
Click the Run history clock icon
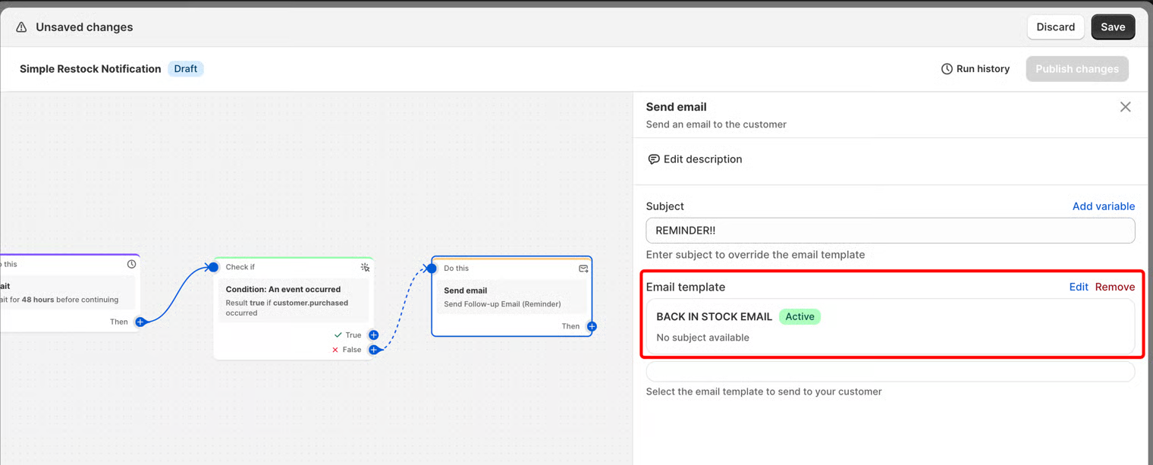pyautogui.click(x=947, y=69)
